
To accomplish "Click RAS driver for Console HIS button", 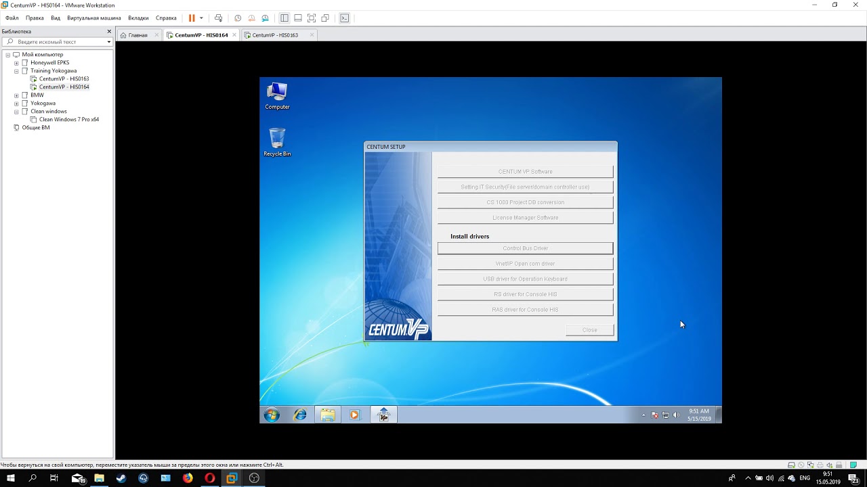I will coord(525,310).
